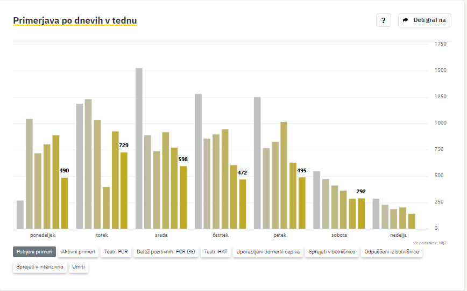Open Uporabljeni odmerki cepiva metric
The image size is (467, 291).
coord(268,251)
